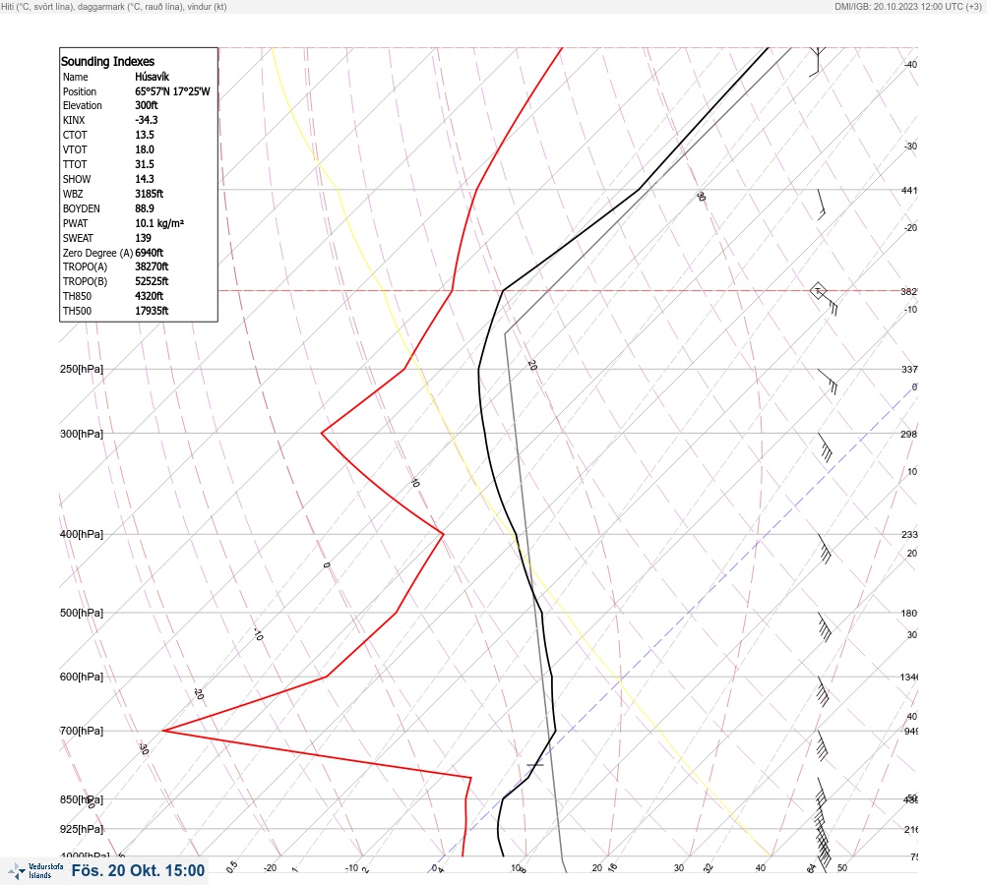Click the '250[hPa]' pressure label
Screen dimensions: 987x885
coord(82,369)
